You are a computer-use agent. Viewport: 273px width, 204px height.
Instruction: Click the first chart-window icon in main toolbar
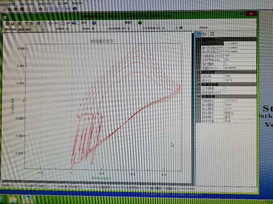pos(29,9)
